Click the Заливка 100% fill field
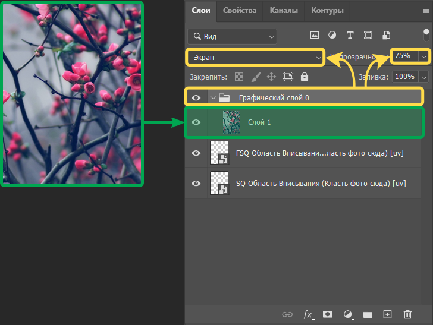Viewport: 433px width, 325px height. point(404,77)
